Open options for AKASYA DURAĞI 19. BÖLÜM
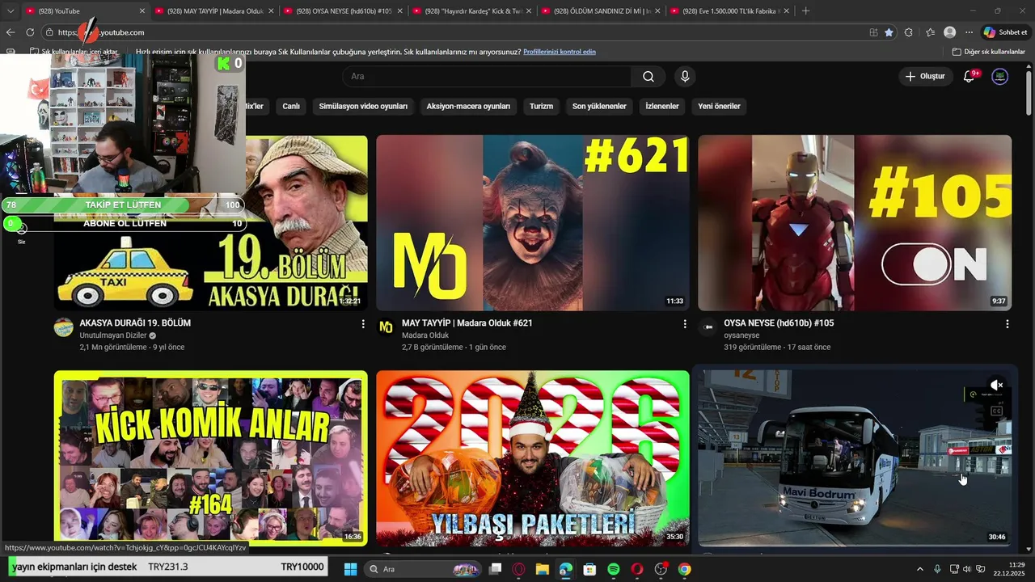The image size is (1035, 582). (x=363, y=323)
